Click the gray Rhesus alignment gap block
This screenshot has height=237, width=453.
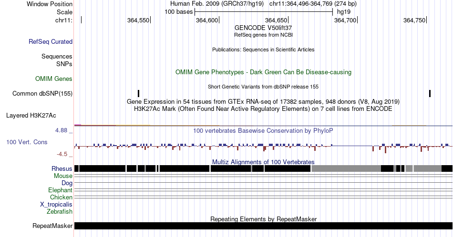click(x=346, y=168)
